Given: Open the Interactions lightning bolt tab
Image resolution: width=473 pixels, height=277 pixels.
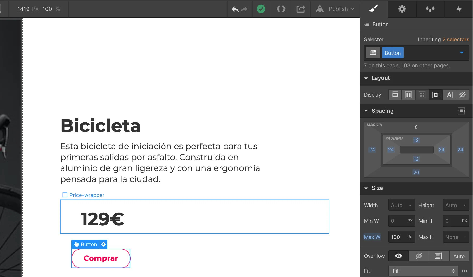Looking at the screenshot, I should pyautogui.click(x=459, y=9).
